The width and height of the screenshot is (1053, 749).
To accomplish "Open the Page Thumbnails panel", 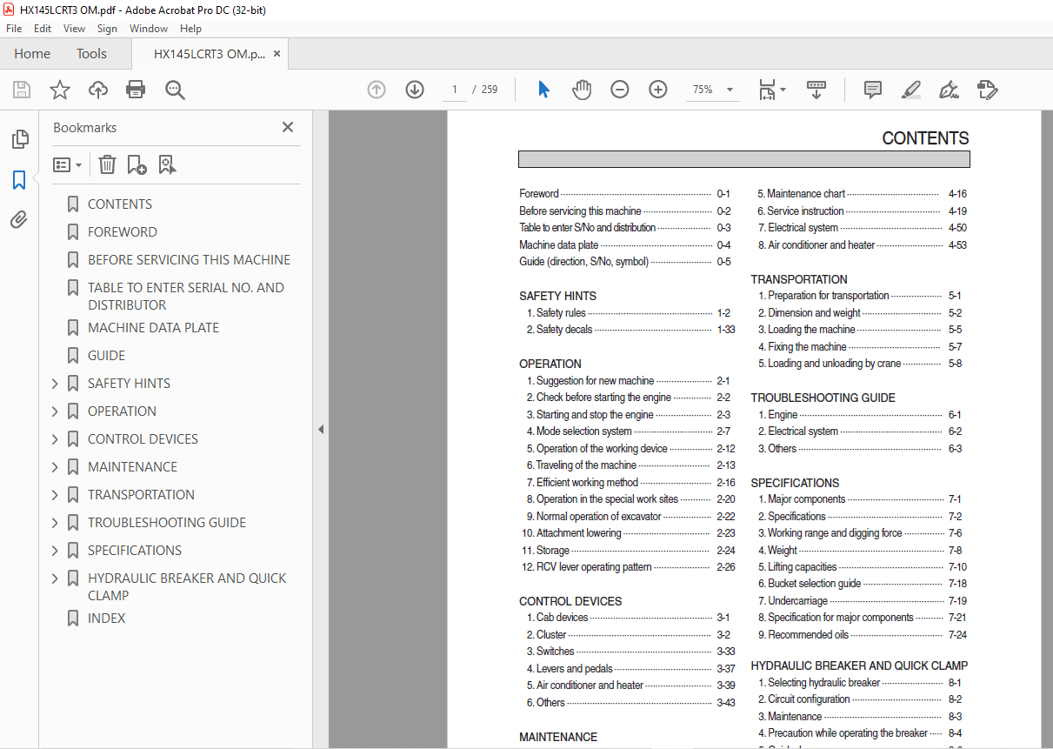I will pyautogui.click(x=19, y=139).
